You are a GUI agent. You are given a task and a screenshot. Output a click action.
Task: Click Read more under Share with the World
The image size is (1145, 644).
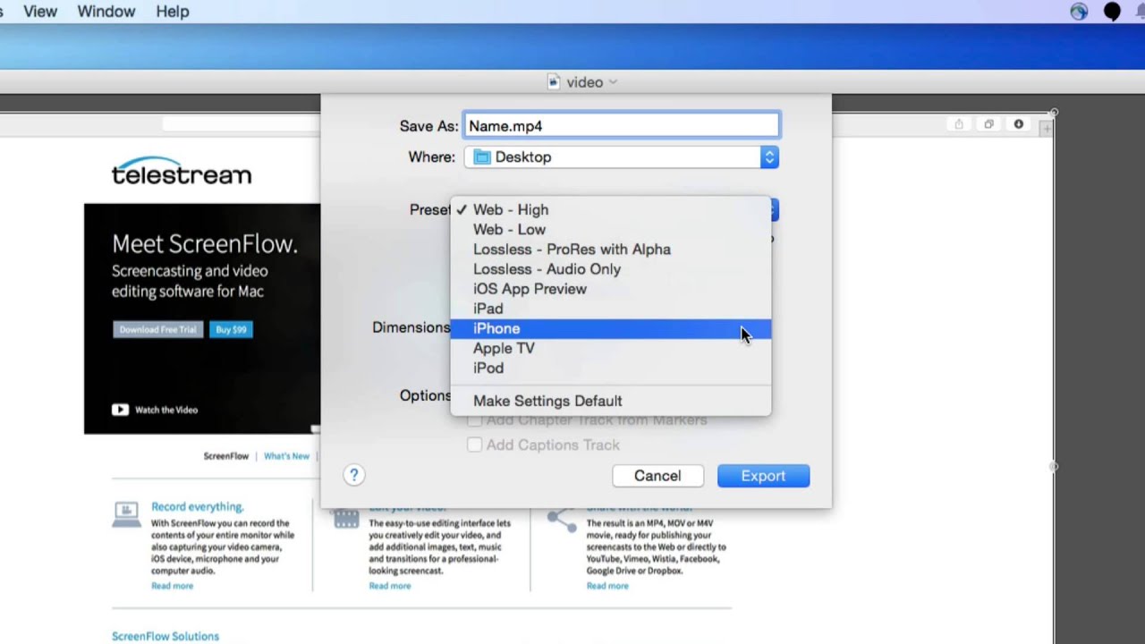click(x=607, y=586)
